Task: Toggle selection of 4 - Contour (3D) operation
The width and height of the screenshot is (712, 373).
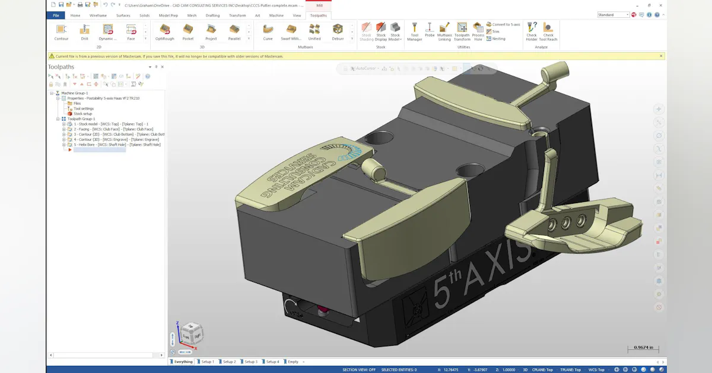Action: 69,139
